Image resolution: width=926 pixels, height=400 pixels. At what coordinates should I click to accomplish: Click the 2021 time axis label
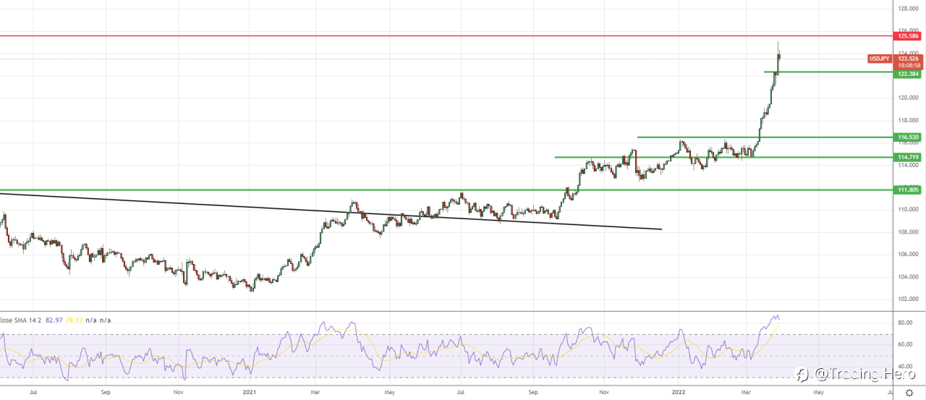[249, 392]
